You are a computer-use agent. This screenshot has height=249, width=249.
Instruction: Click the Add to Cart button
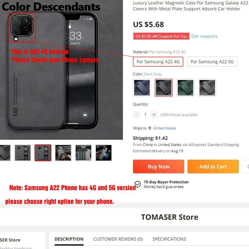(213, 167)
